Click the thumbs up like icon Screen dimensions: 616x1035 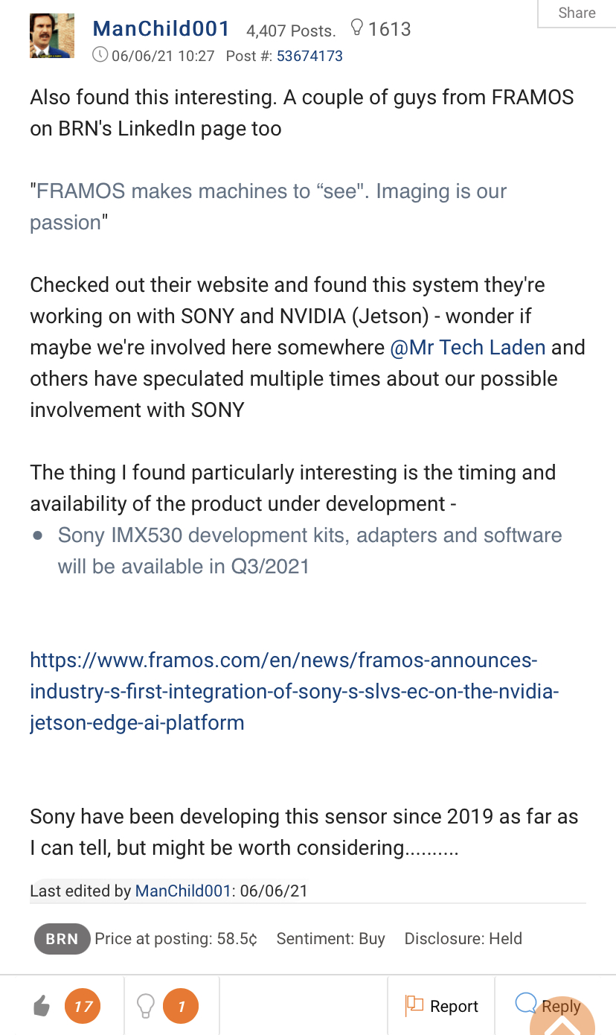(x=42, y=1007)
